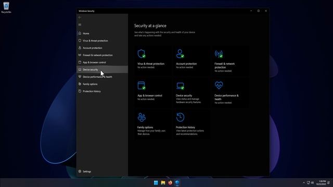Image resolution: width=333 pixels, height=187 pixels.
Task: Click the taskbar clock and date
Action: point(321,183)
